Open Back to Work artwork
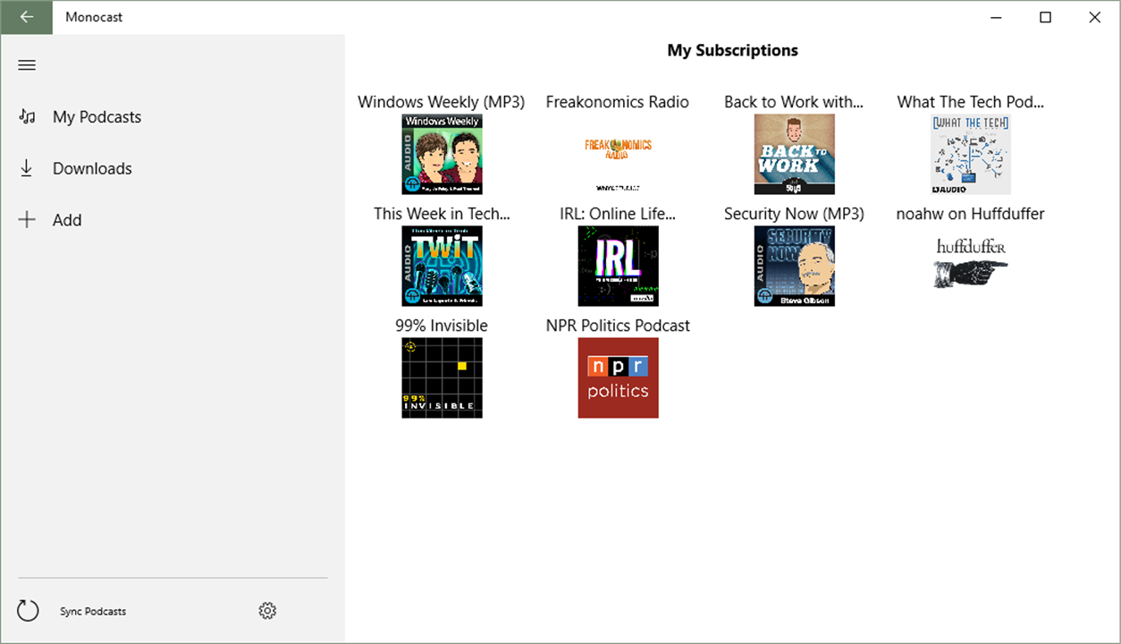The height and width of the screenshot is (644, 1121). [x=794, y=154]
